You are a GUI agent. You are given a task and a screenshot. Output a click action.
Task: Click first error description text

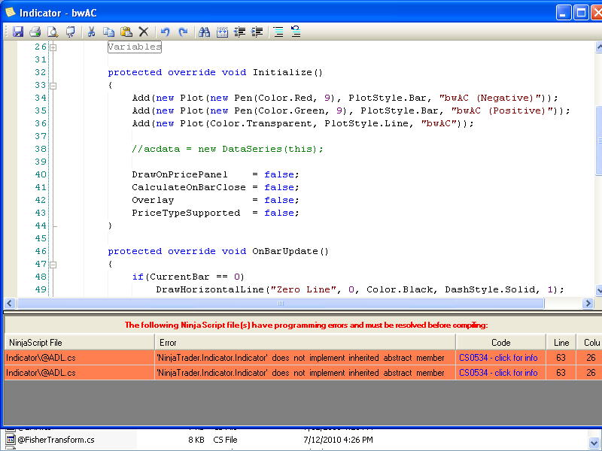click(x=300, y=358)
